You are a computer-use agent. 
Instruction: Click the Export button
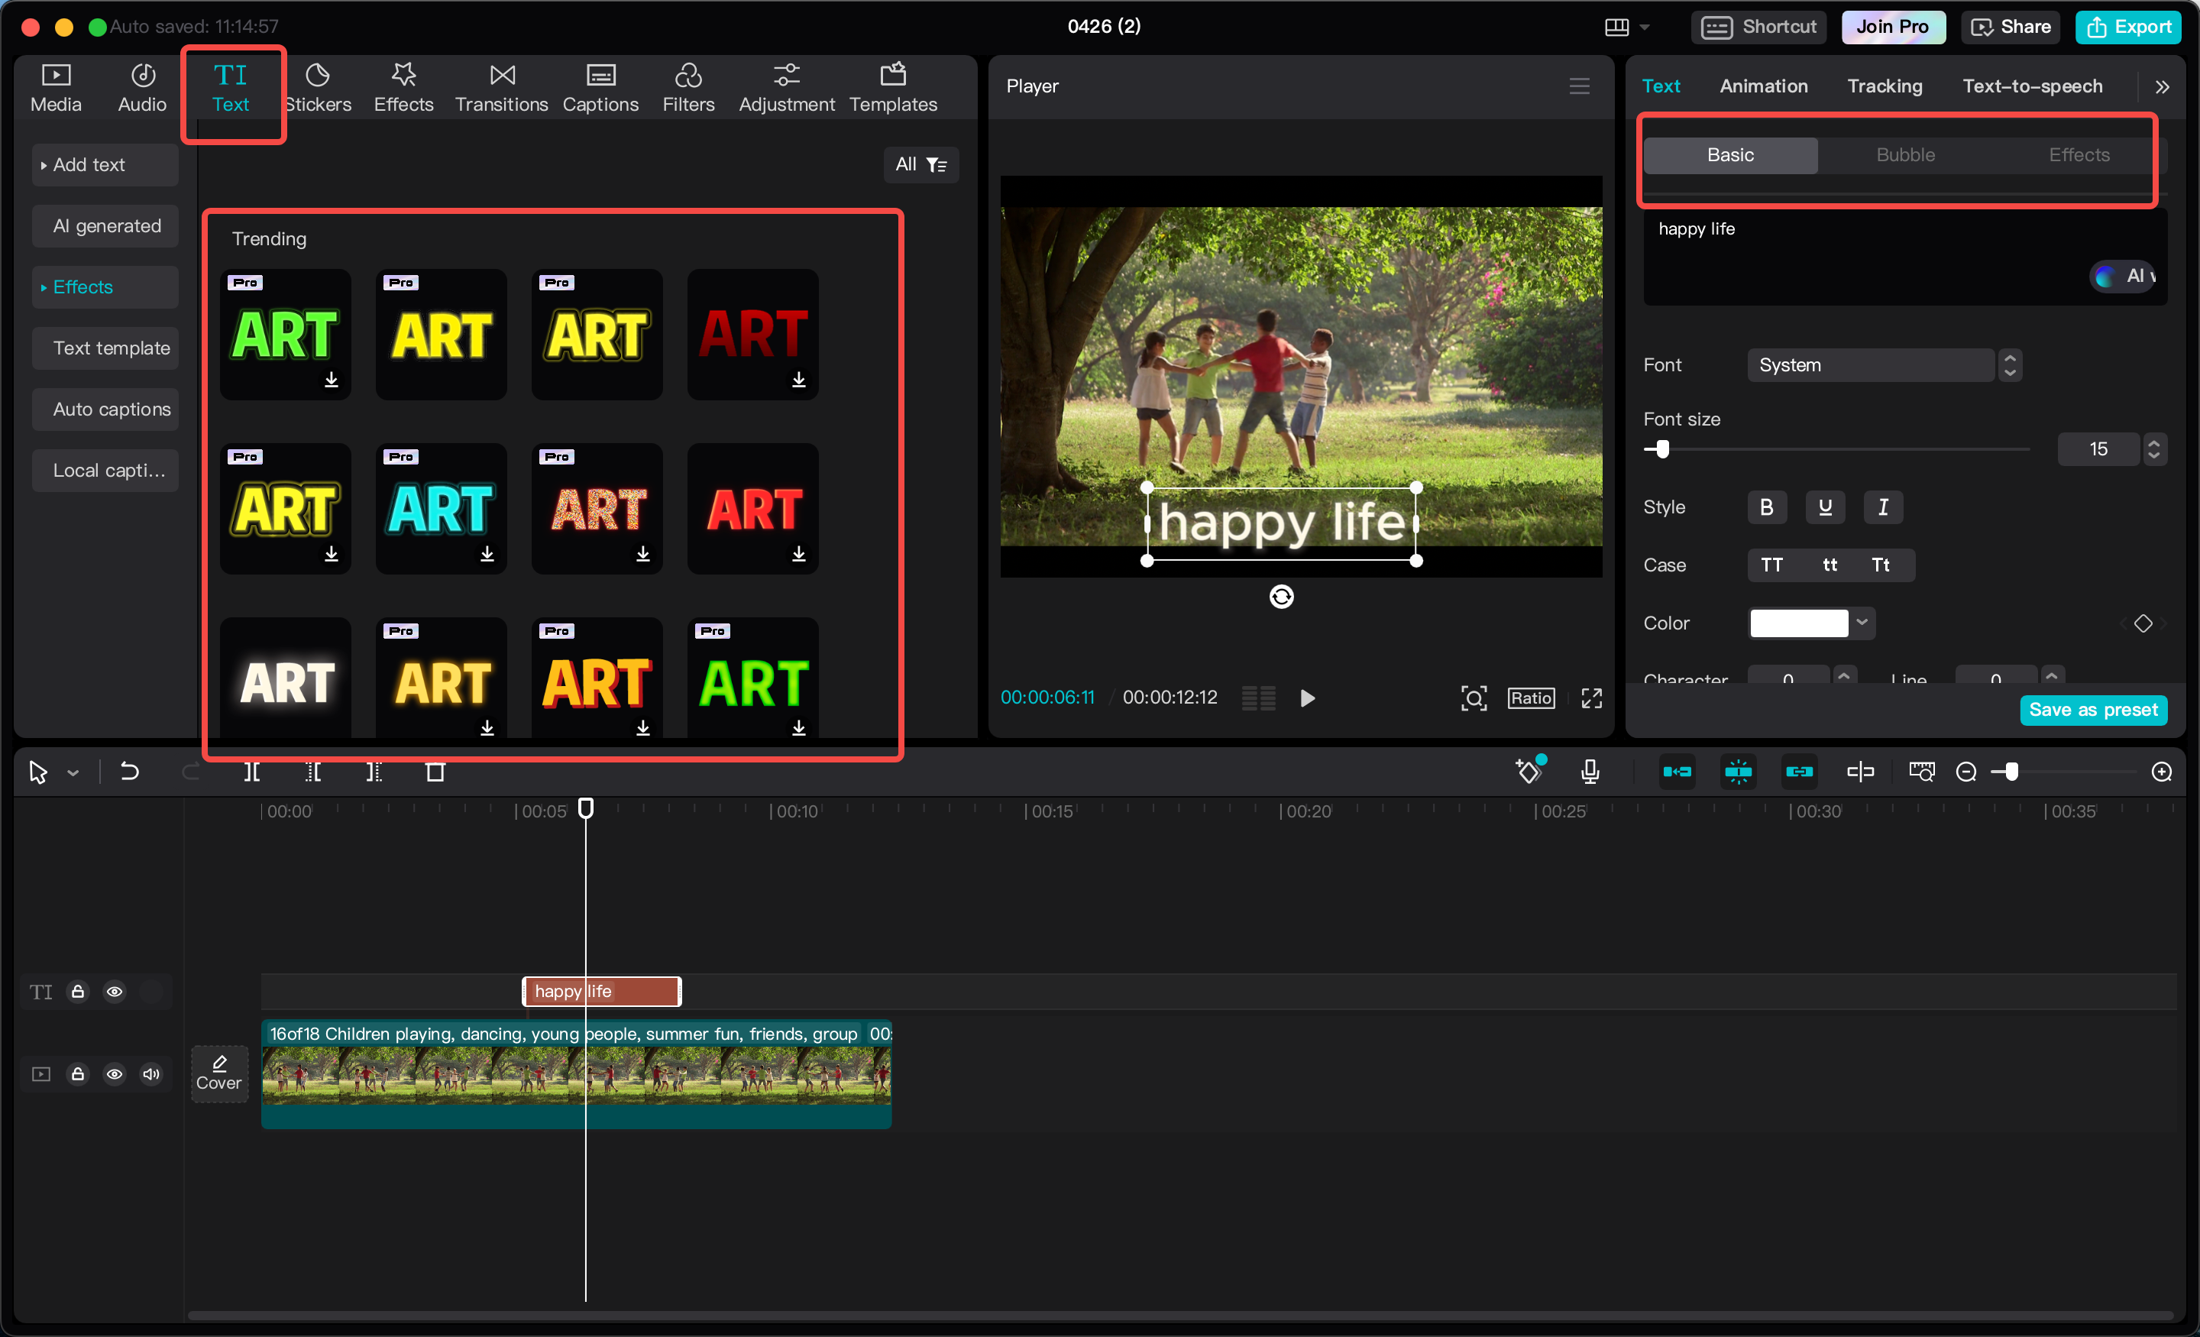pos(2127,27)
